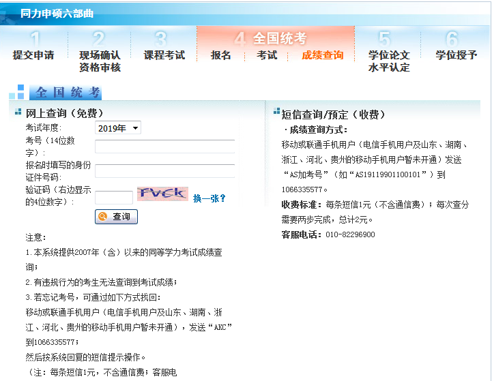This screenshot has height=381, width=492.
Task: Open the 考试年度 2019年 dropdown
Action: tap(118, 128)
